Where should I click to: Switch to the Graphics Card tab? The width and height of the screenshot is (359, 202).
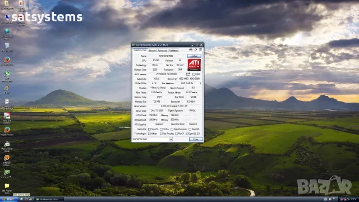click(140, 50)
